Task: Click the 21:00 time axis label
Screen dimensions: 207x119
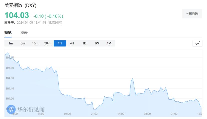Action: [94, 114]
